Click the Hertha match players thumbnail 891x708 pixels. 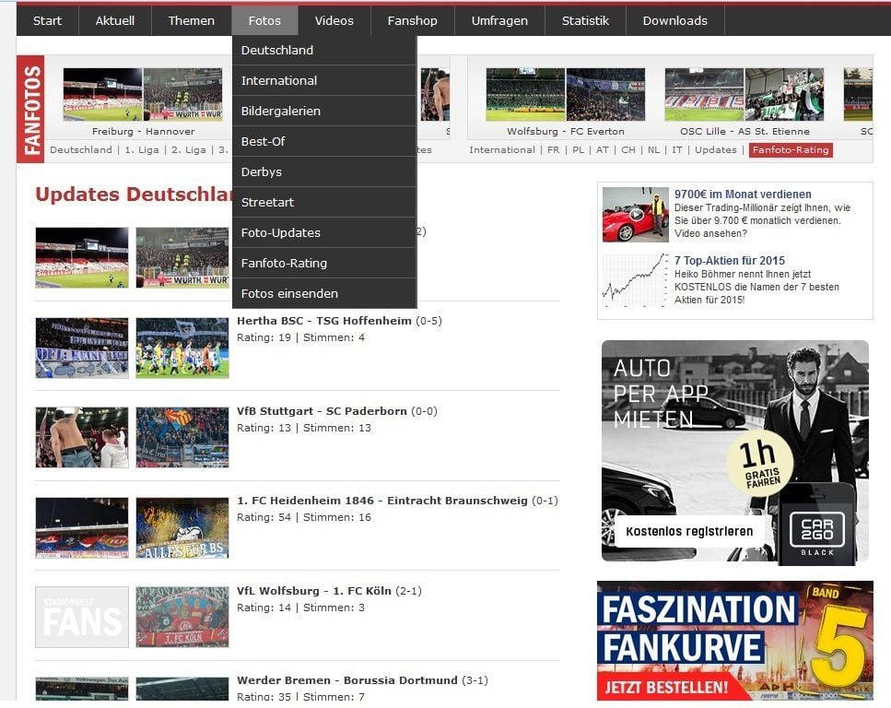[x=182, y=348]
